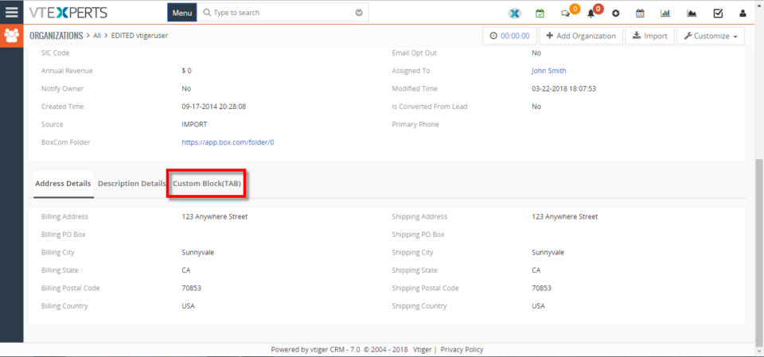The height and width of the screenshot is (357, 764).
Task: Click the Primary Phone field label
Action: pyautogui.click(x=415, y=124)
